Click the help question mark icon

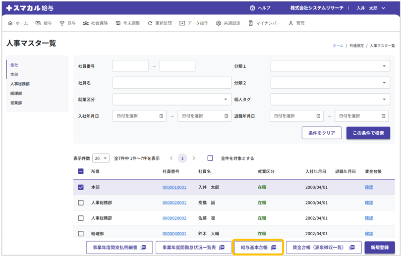click(253, 8)
